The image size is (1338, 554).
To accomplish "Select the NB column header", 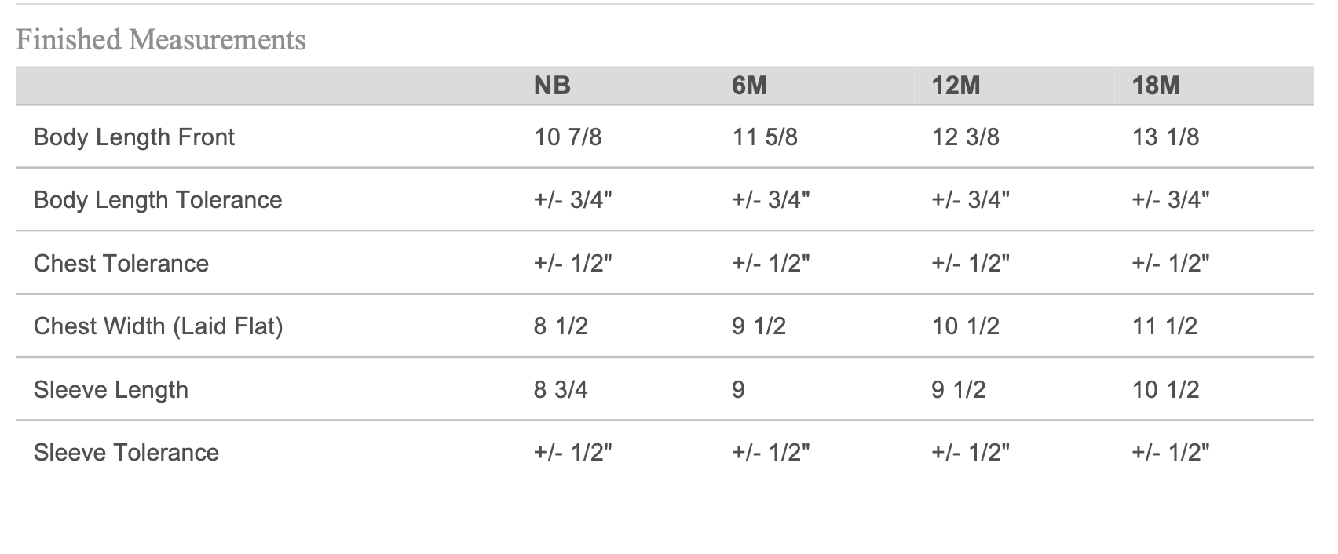I will pos(552,86).
